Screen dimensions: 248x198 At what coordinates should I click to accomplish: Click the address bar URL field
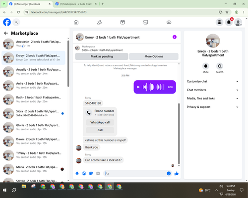[123, 12]
